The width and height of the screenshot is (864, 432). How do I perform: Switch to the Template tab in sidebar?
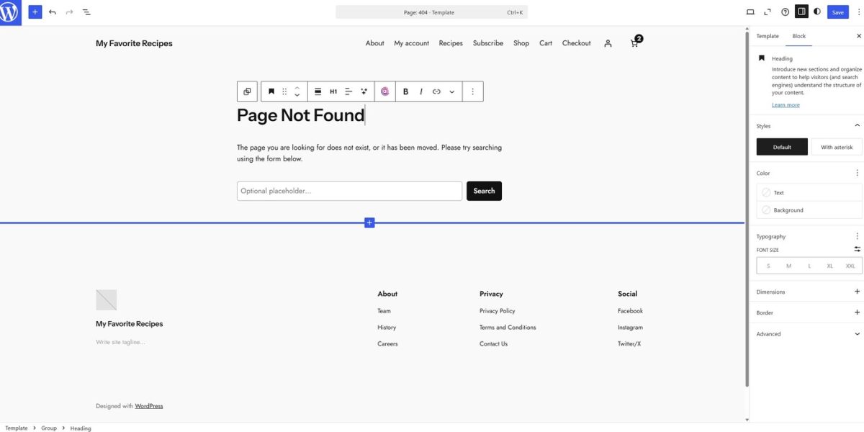tap(767, 35)
